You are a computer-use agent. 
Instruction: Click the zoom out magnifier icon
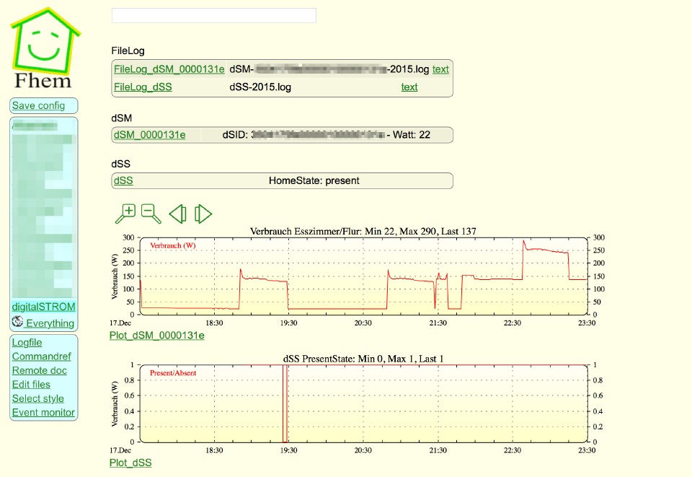pos(151,213)
